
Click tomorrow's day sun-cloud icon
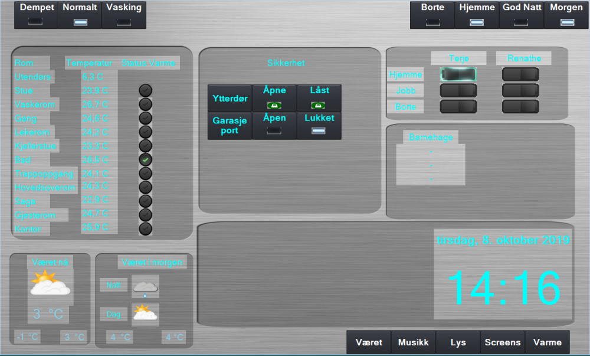click(145, 312)
